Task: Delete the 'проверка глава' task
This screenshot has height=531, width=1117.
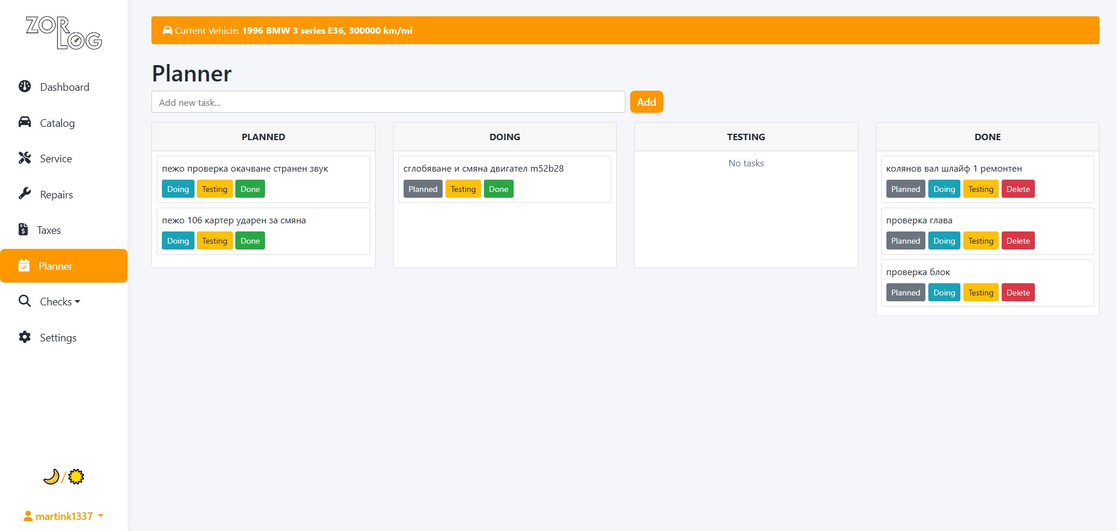Action: (1017, 241)
